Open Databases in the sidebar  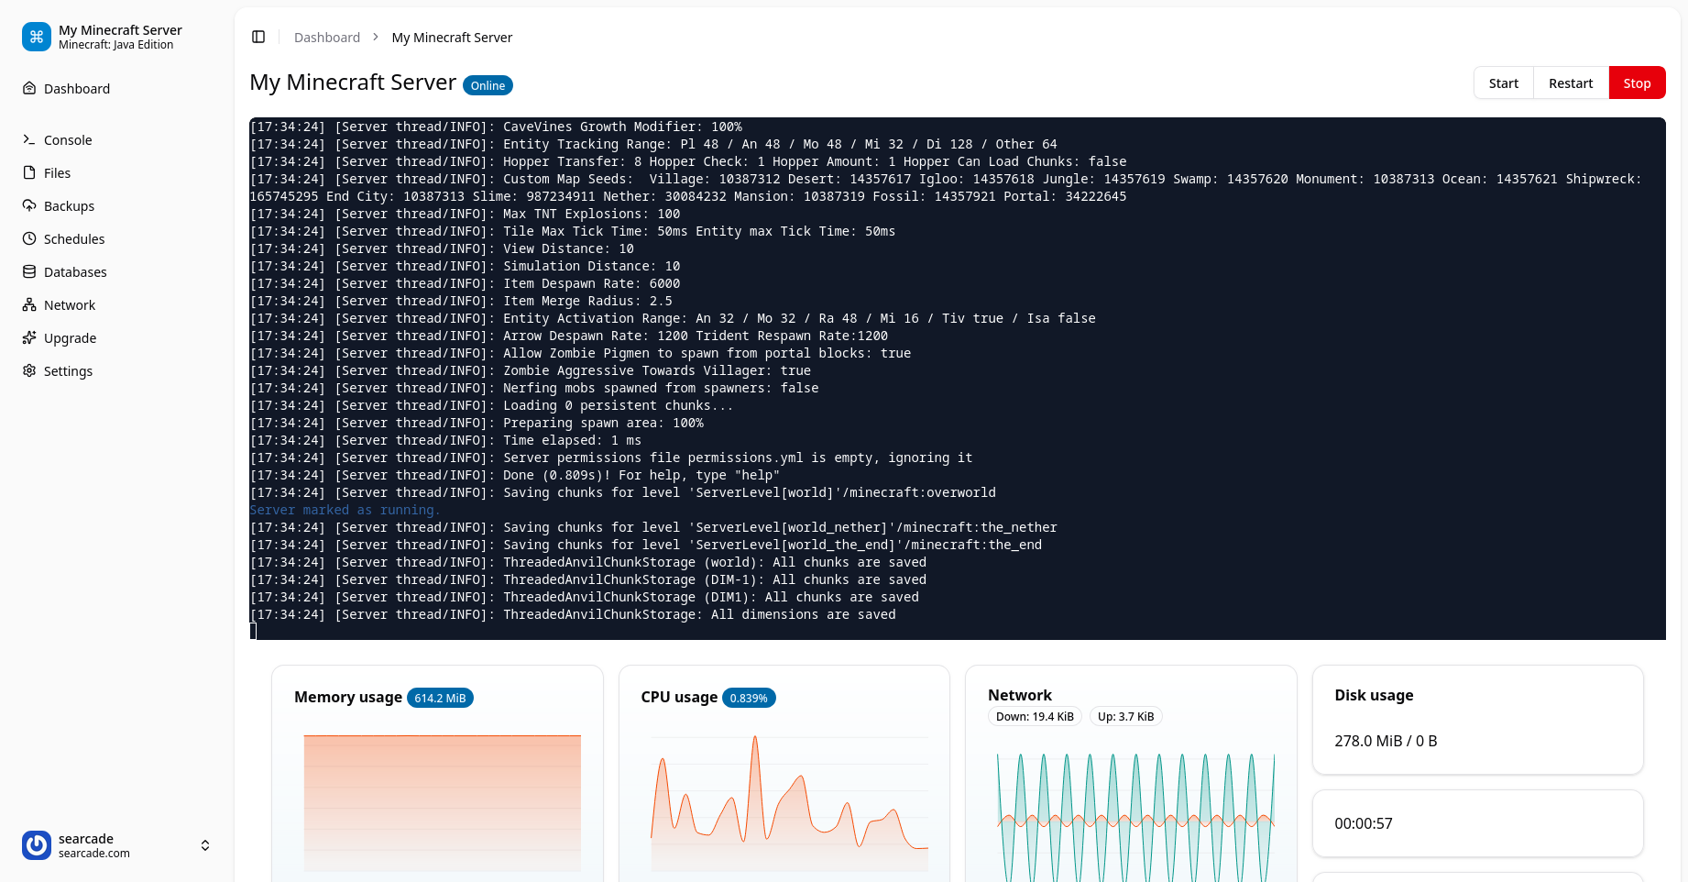[117, 271]
